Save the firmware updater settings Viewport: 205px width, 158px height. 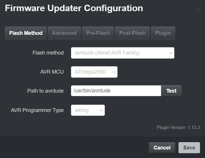pyautogui.click(x=189, y=148)
